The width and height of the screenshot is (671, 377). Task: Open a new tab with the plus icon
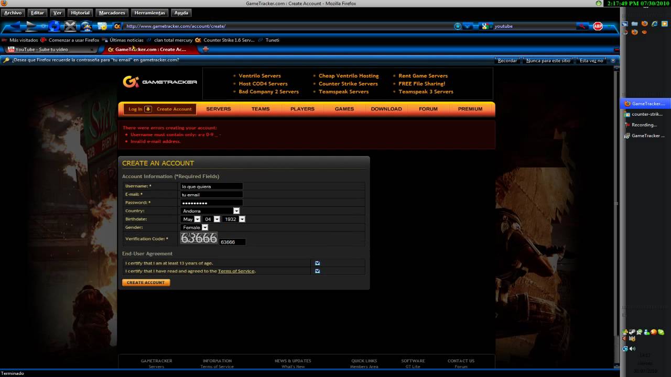point(205,49)
